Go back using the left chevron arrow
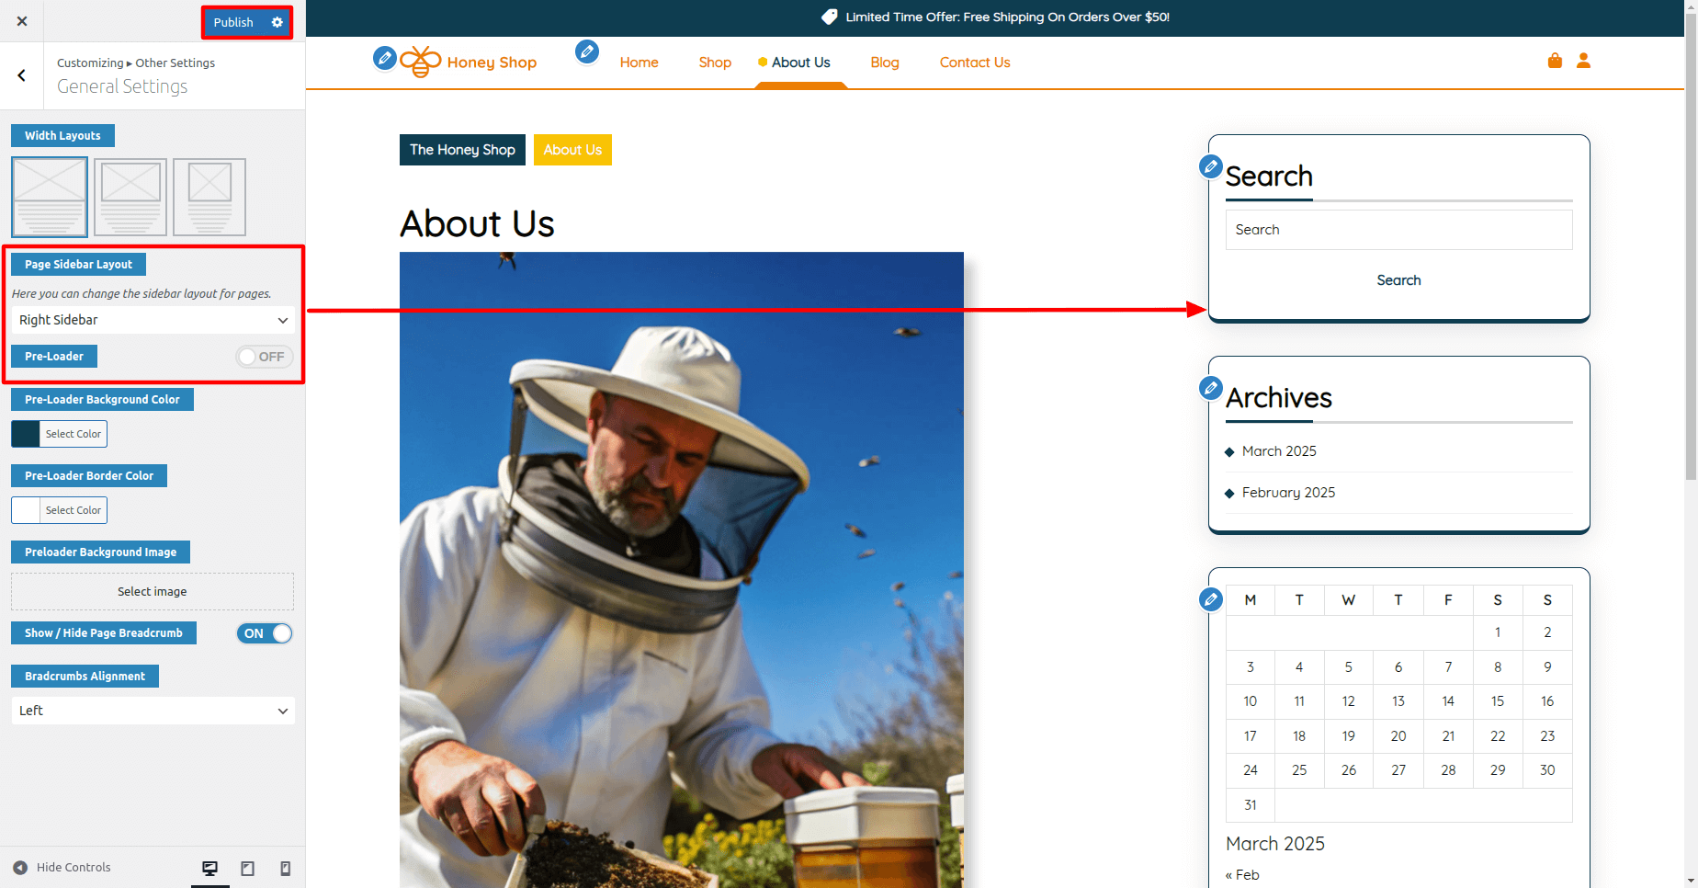 [x=22, y=75]
